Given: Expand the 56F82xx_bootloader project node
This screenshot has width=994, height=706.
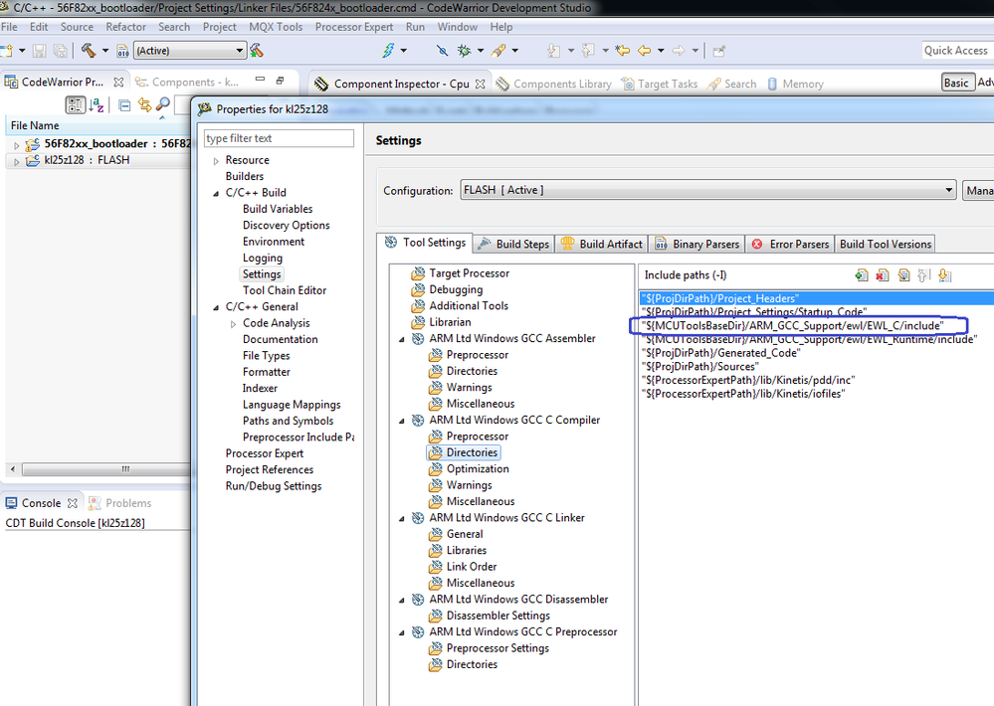Looking at the screenshot, I should (x=16, y=145).
